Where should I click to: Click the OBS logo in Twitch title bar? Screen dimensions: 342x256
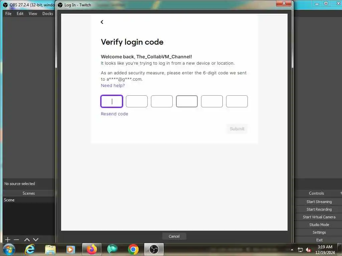60,5
